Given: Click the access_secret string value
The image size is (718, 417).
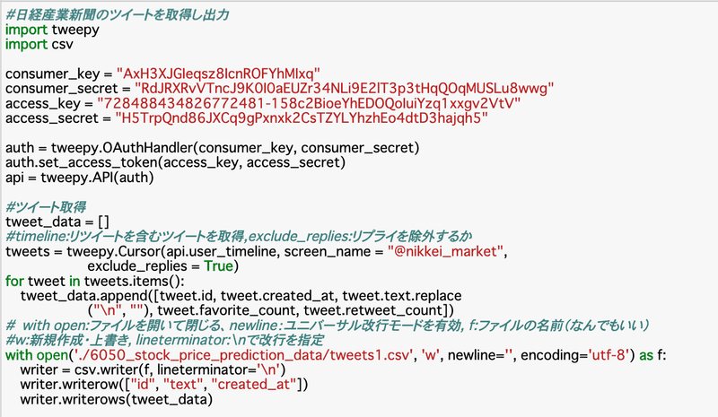Looking at the screenshot, I should click(x=302, y=118).
